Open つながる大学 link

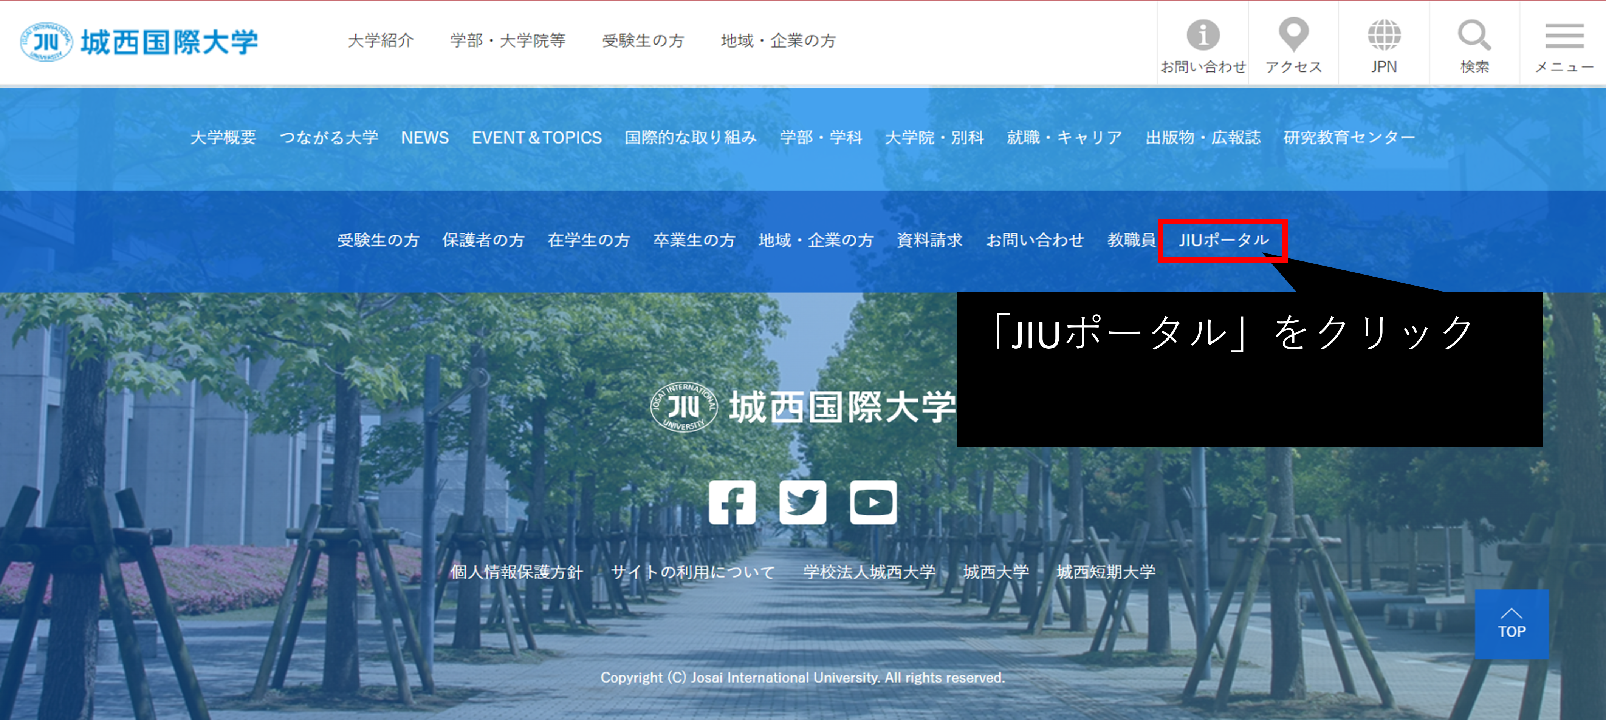pyautogui.click(x=328, y=137)
